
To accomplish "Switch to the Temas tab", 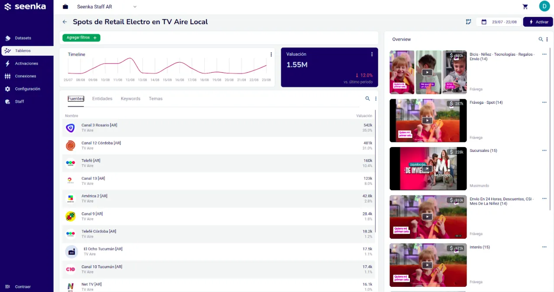I will (x=155, y=99).
